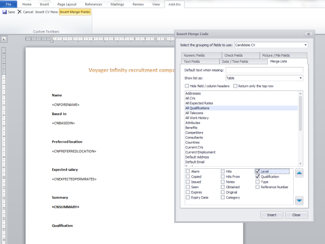This screenshot has height=244, width=325.
Task: Click the Cancel X icon
Action: [x=20, y=11]
